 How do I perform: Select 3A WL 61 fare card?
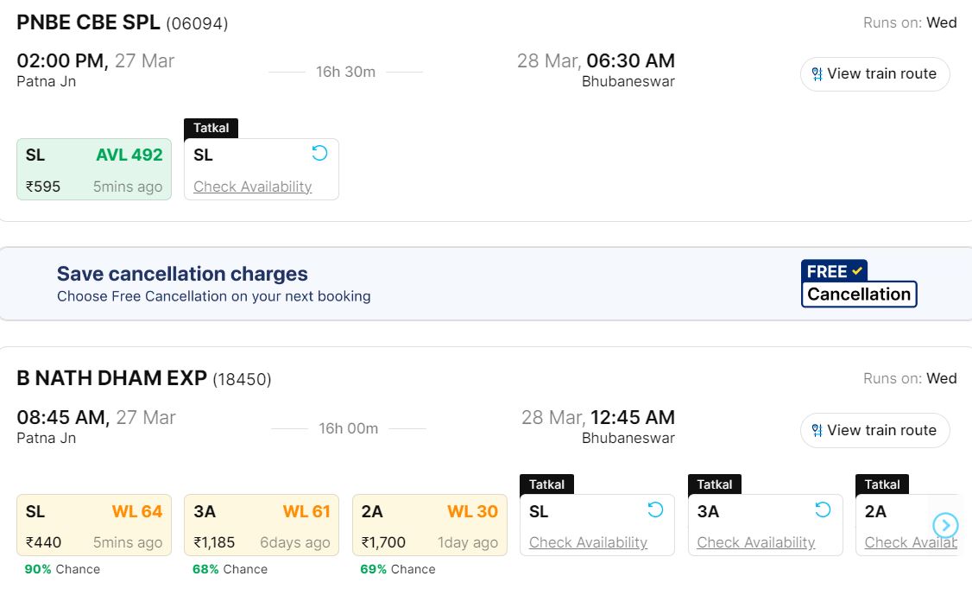point(262,525)
